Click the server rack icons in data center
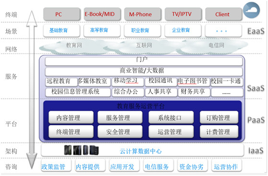The image size is (268, 176). click(x=81, y=150)
